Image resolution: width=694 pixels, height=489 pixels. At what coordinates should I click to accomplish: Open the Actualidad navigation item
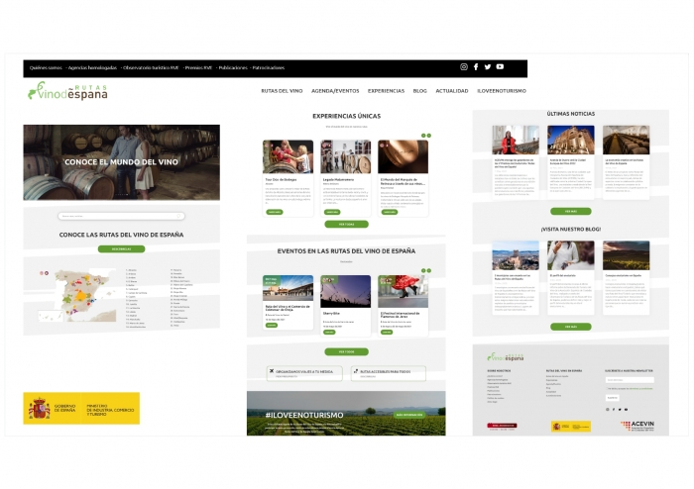(452, 90)
